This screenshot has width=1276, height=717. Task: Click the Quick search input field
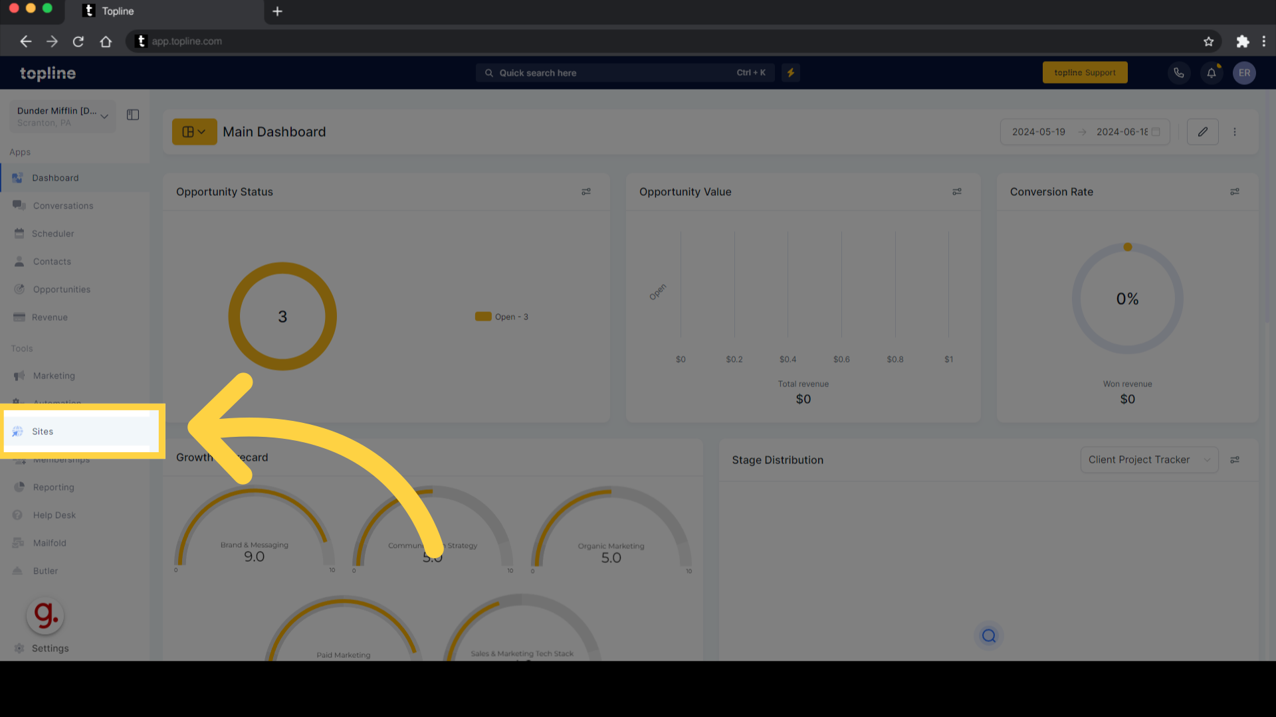click(x=626, y=72)
